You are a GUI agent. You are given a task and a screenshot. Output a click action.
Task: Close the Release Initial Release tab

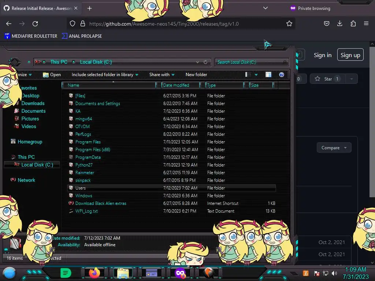click(76, 8)
